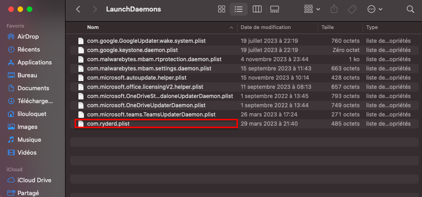Open the more actions (ellipsis) menu
This screenshot has height=197, width=422.
point(374,9)
